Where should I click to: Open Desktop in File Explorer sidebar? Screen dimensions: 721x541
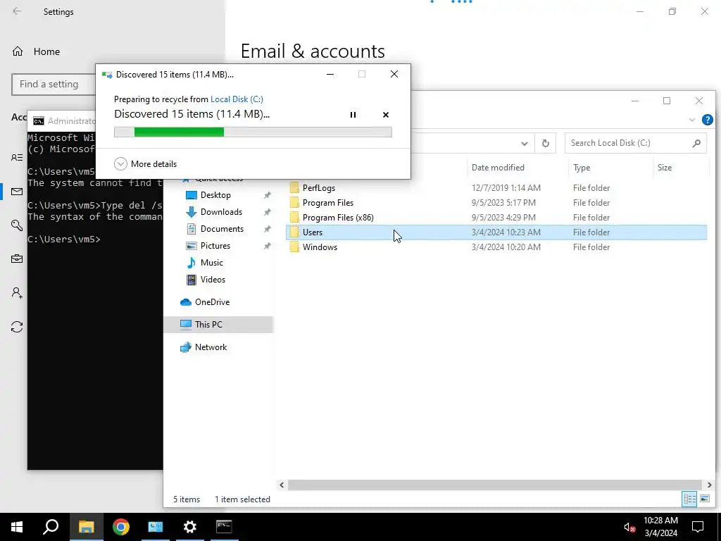[x=215, y=195]
